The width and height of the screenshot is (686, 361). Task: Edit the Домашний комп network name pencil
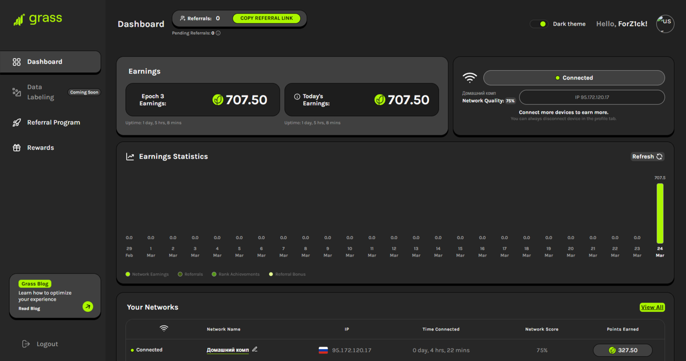pos(255,350)
